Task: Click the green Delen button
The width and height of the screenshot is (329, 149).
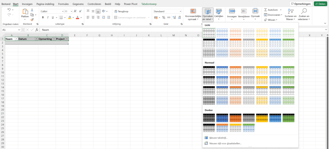Action: point(321,4)
